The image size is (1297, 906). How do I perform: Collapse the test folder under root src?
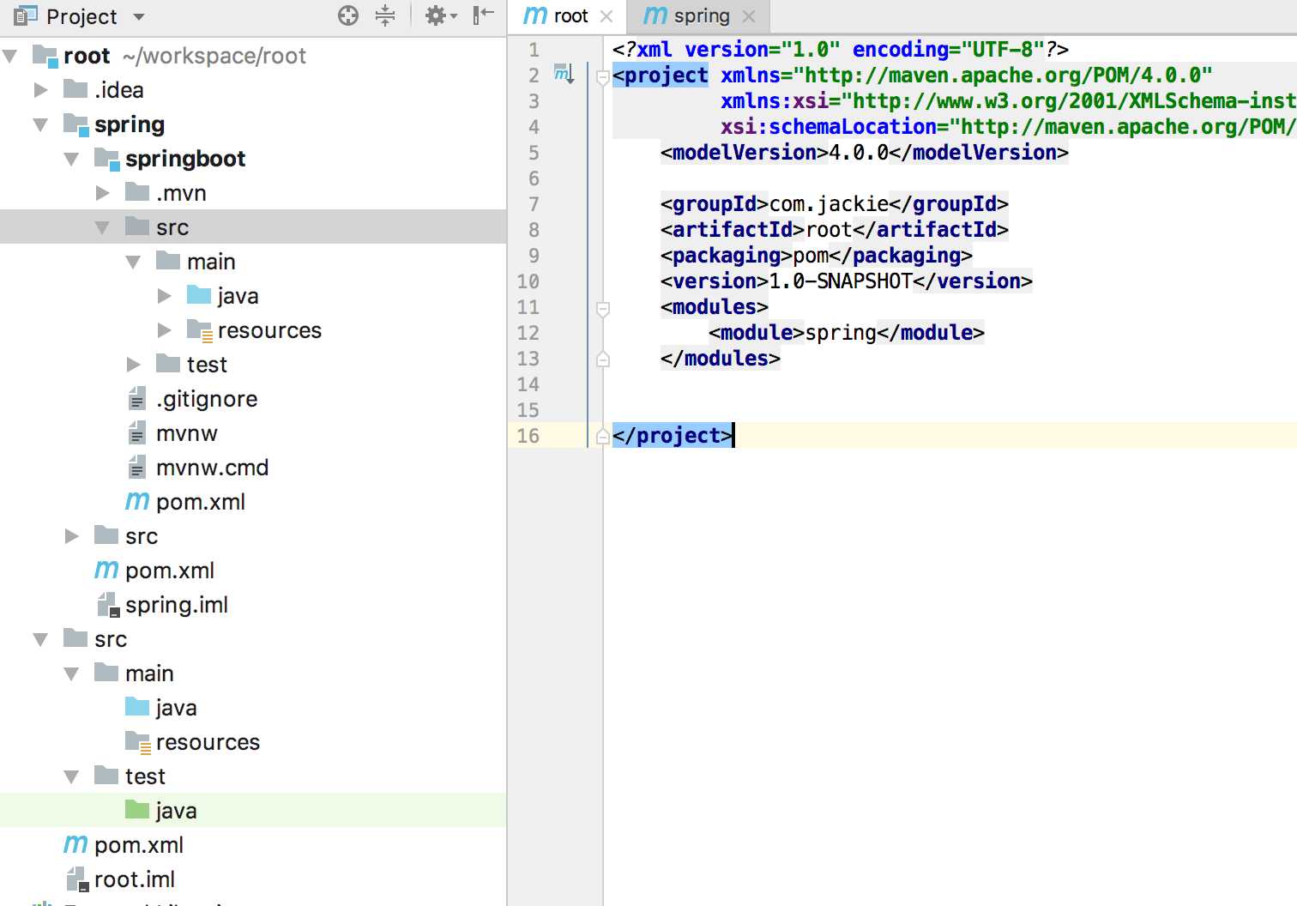click(x=71, y=776)
